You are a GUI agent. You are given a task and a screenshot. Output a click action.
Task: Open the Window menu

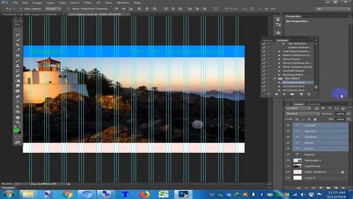(123, 3)
